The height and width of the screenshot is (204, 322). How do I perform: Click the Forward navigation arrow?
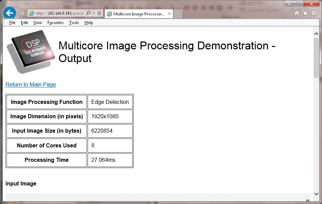[x=21, y=13]
